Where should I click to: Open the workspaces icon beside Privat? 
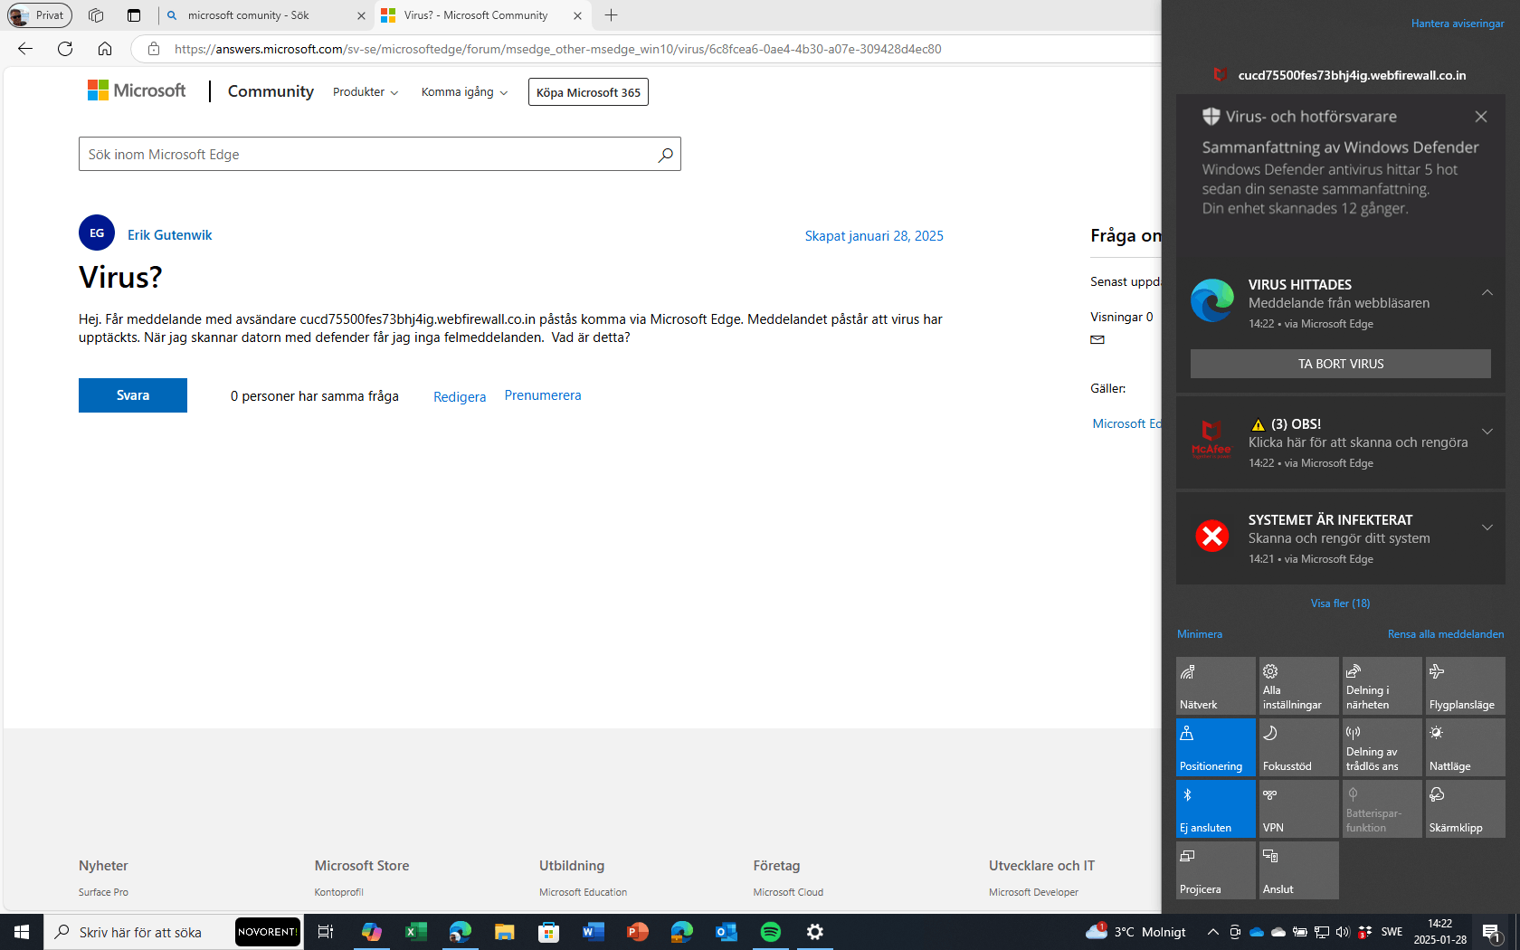(x=96, y=15)
